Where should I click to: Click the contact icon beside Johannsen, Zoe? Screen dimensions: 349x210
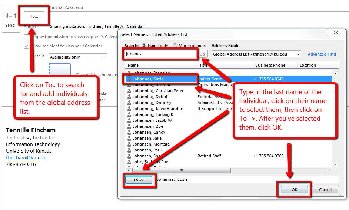click(x=129, y=126)
